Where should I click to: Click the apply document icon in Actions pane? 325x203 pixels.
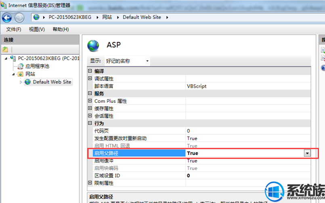pyautogui.click(x=323, y=50)
